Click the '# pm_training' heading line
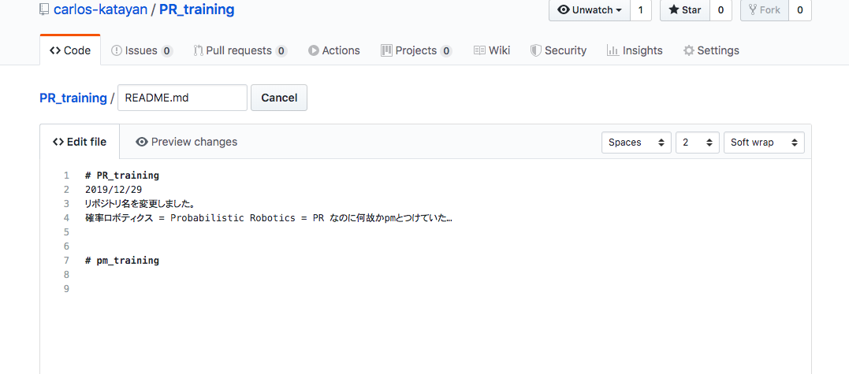The height and width of the screenshot is (374, 849). tap(122, 260)
